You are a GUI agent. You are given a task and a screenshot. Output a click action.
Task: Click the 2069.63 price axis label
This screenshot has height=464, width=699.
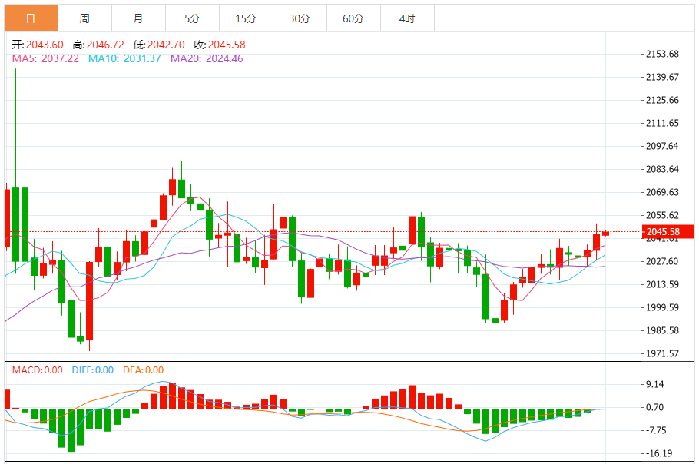[x=662, y=192]
